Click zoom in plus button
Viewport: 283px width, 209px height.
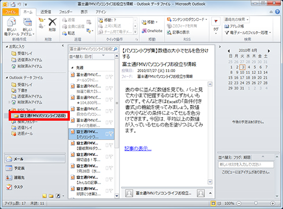tap(273, 203)
